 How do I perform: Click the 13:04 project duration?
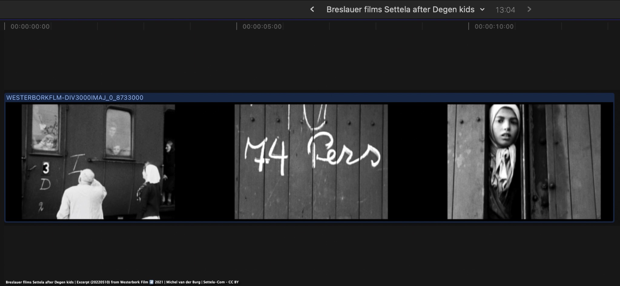(505, 10)
